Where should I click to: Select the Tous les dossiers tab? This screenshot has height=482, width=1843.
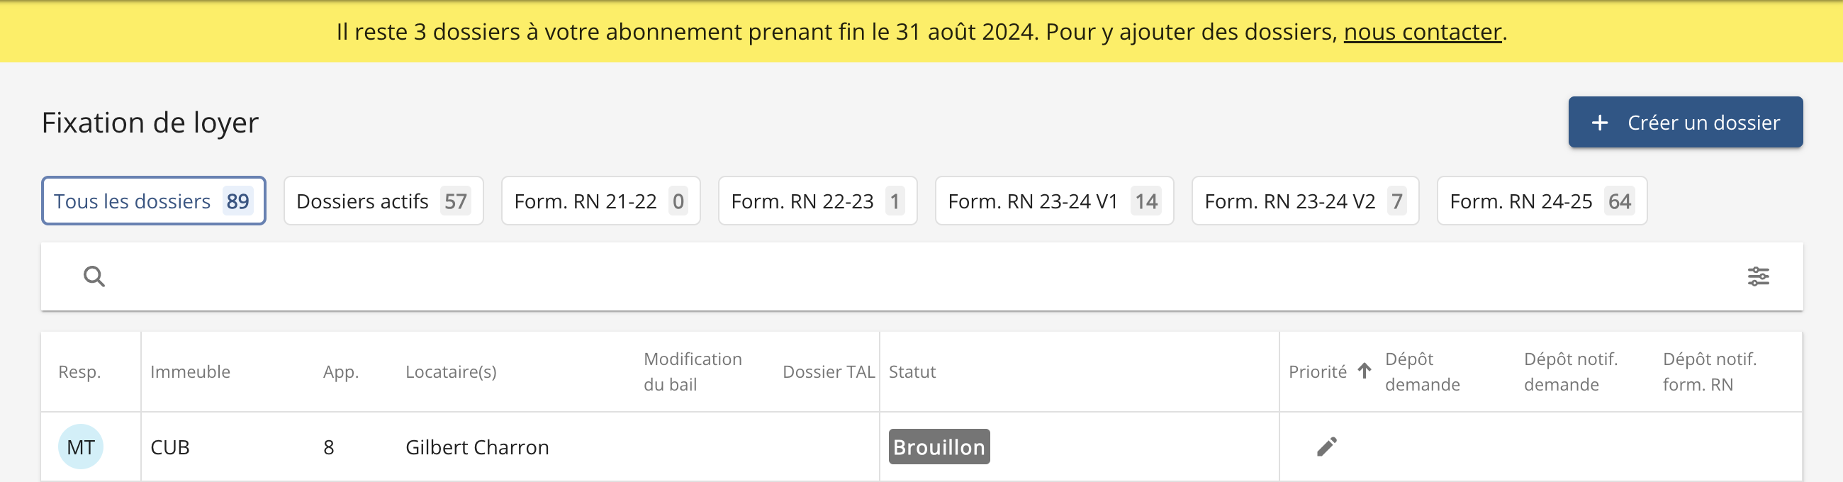point(153,201)
